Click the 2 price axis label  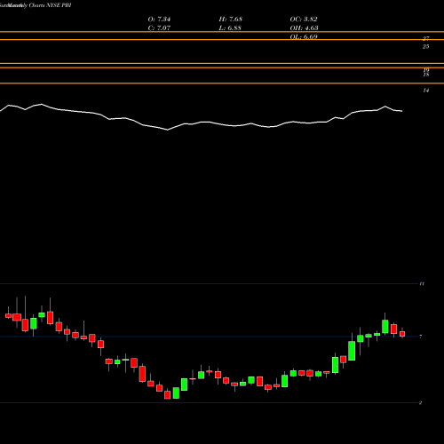click(420, 402)
